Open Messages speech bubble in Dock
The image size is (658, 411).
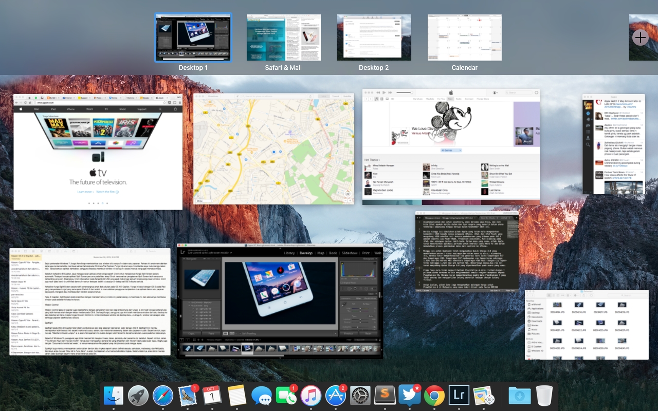pyautogui.click(x=262, y=396)
